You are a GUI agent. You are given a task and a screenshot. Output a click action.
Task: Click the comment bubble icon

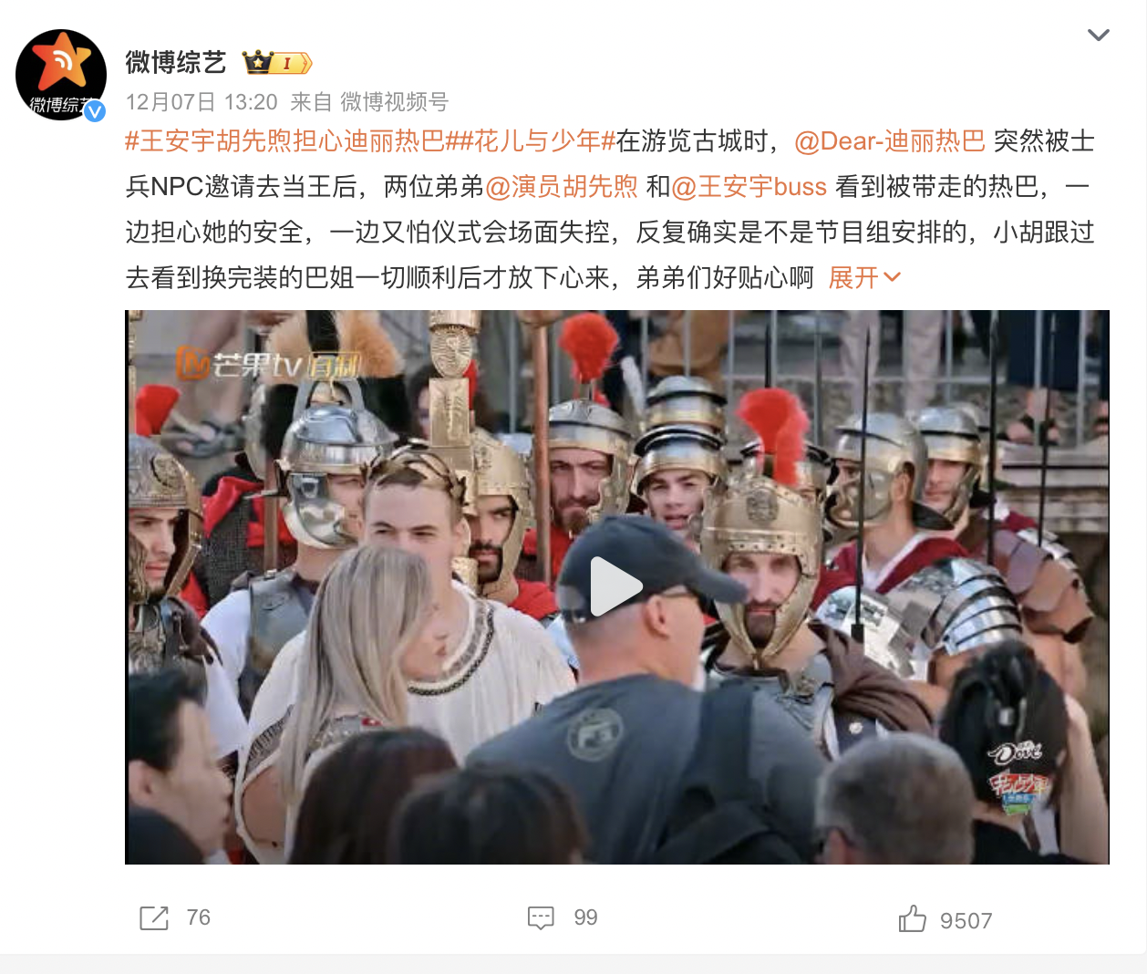[541, 918]
